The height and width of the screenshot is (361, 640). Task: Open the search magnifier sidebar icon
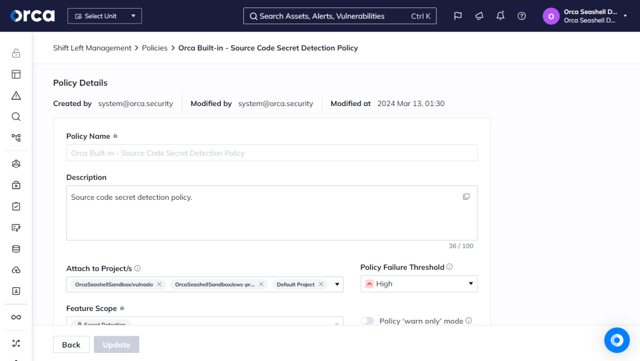tap(16, 117)
